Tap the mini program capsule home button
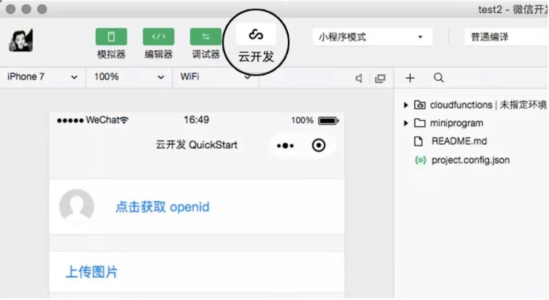Screen dimensions: 549x300 pos(320,145)
